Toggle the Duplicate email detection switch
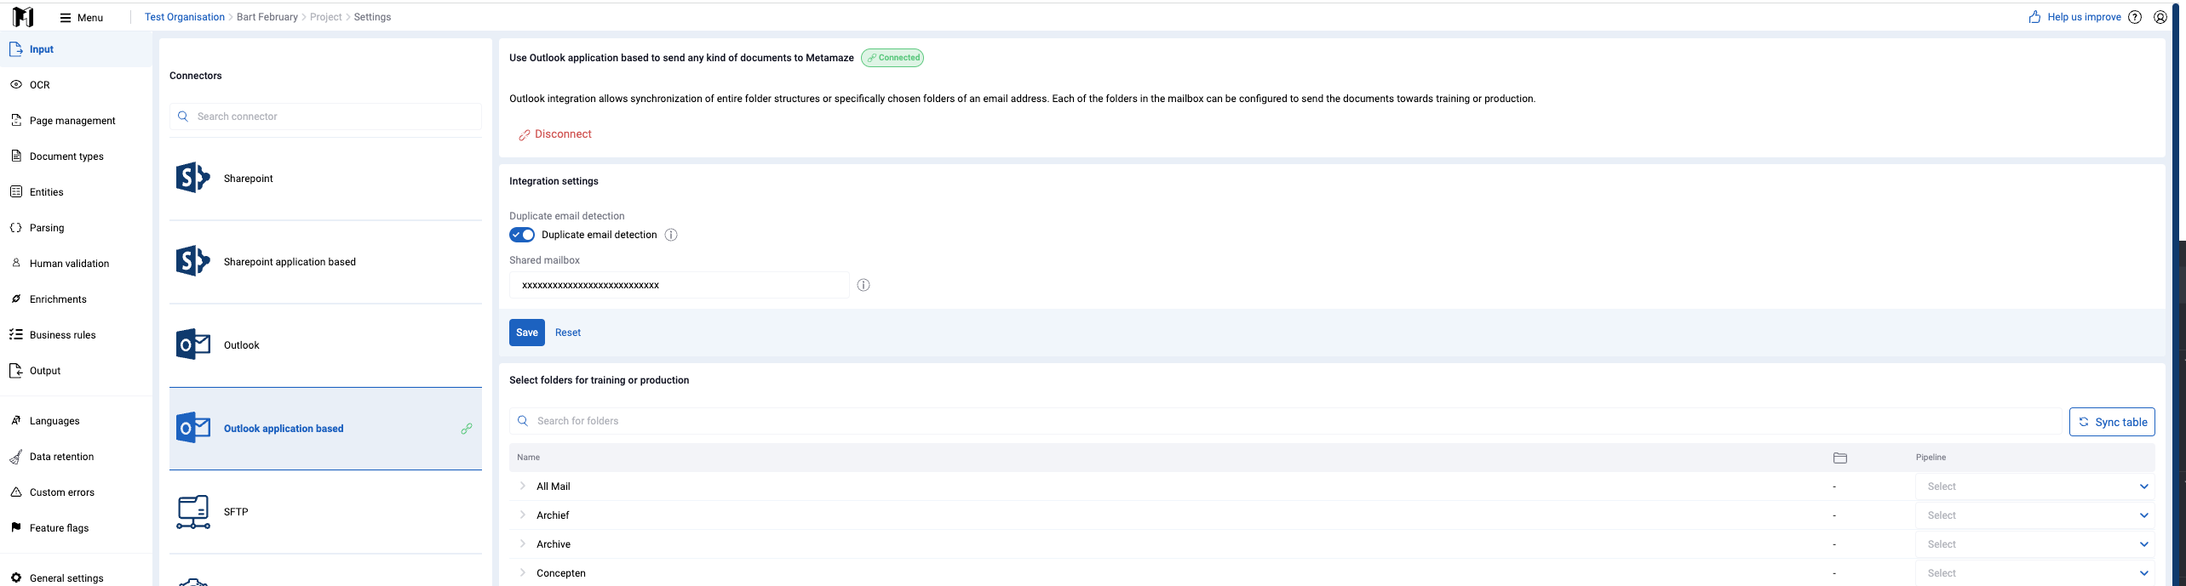The height and width of the screenshot is (586, 2186). [x=522, y=235]
